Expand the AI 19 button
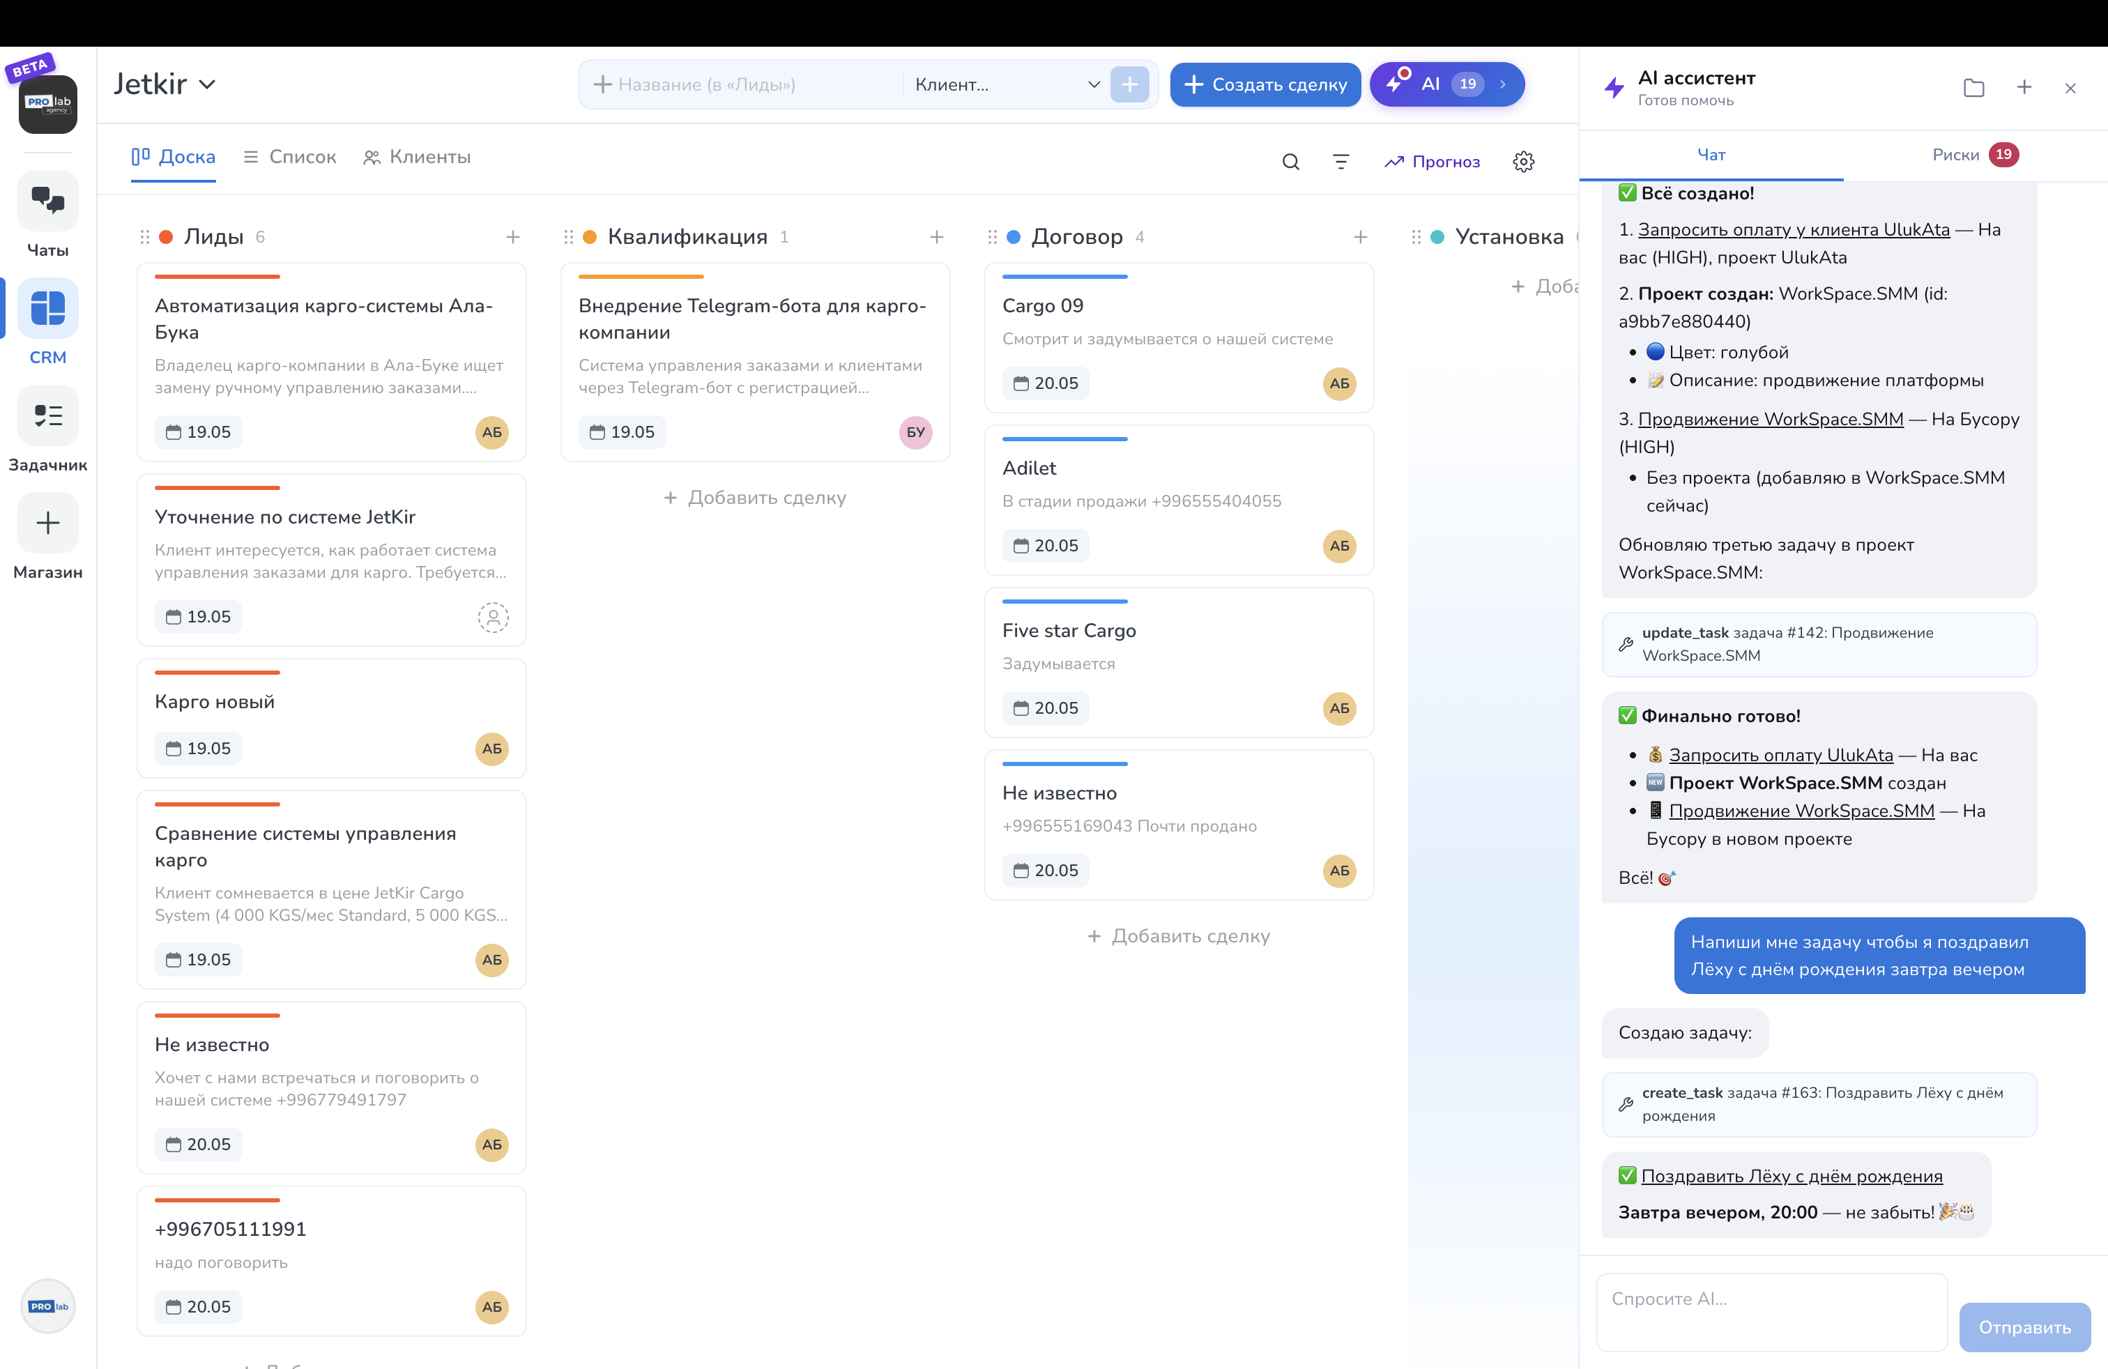Screen dimensions: 2108x1369 tap(1447, 84)
